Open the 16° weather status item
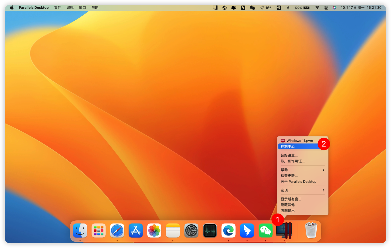This screenshot has width=391, height=248. (x=266, y=8)
